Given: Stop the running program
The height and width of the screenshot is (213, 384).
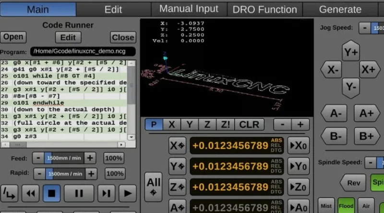Looking at the screenshot, I should click(x=52, y=193).
